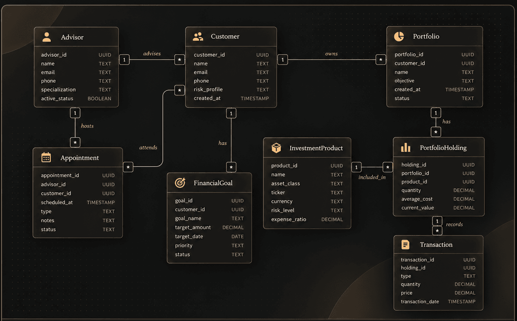Select the PortfolioHolding entity title

coord(443,148)
